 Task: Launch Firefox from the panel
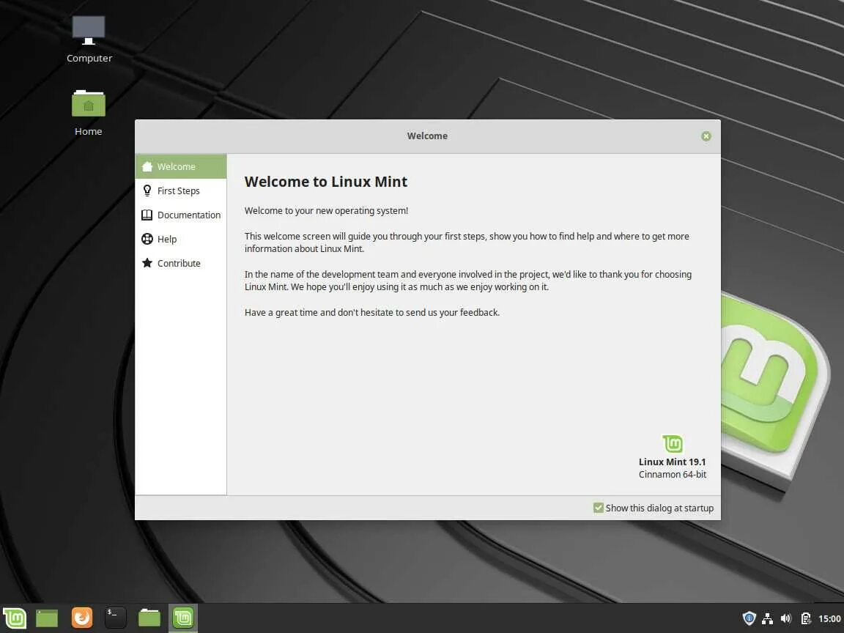point(82,618)
